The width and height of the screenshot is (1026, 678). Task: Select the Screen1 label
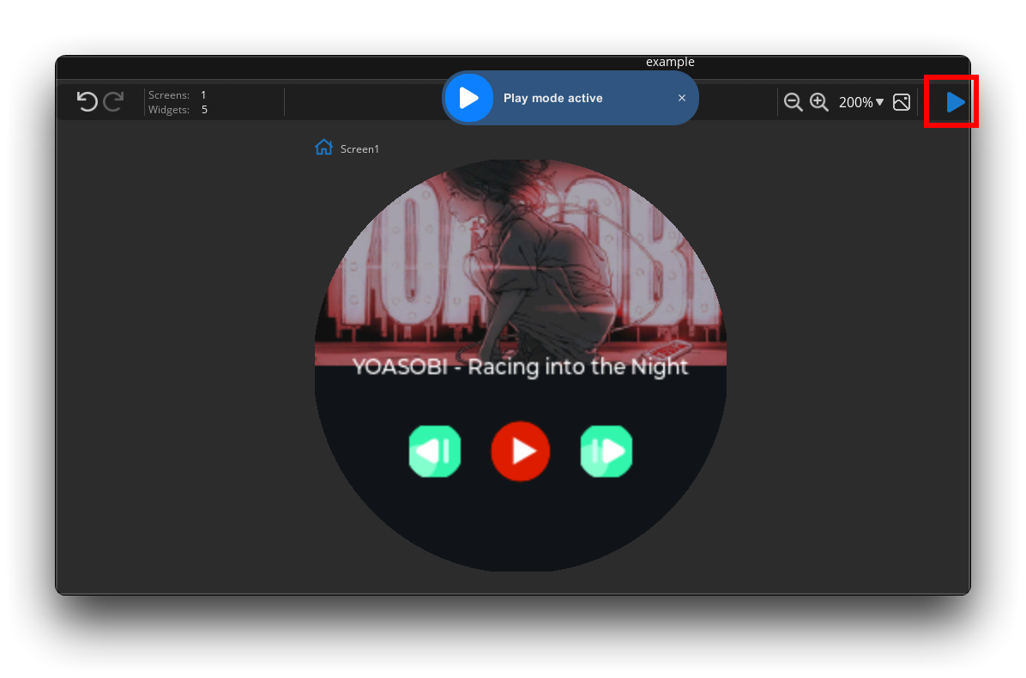point(359,149)
